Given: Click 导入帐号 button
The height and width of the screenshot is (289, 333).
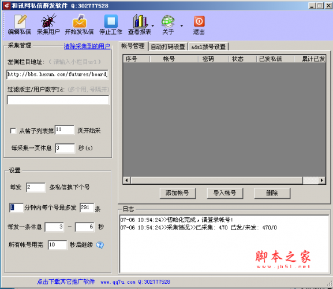Looking at the screenshot, I should [225, 193].
